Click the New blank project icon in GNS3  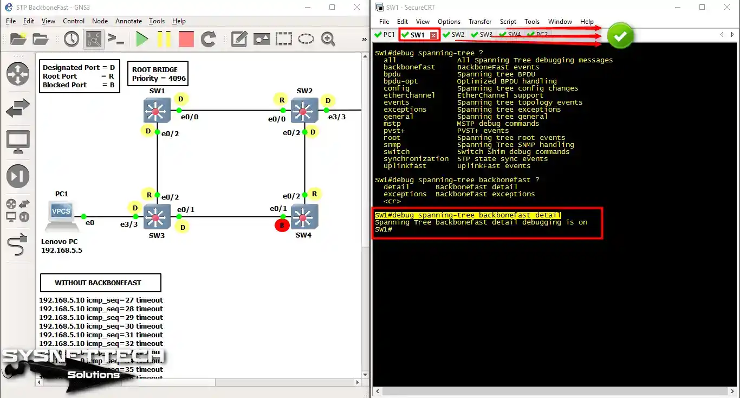18,39
